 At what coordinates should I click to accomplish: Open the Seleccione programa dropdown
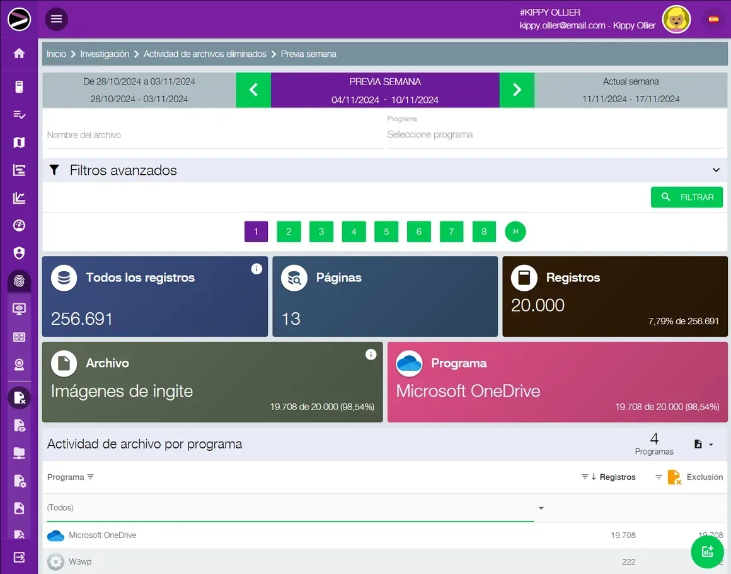pos(555,134)
